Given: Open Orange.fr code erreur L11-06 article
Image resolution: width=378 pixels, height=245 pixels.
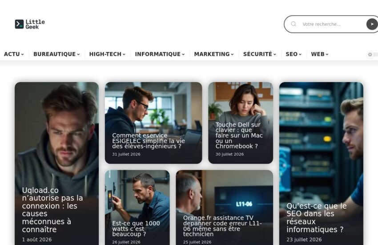Looking at the screenshot, I should [222, 226].
